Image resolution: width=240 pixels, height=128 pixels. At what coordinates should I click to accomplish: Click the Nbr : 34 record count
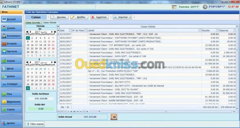[65, 107]
